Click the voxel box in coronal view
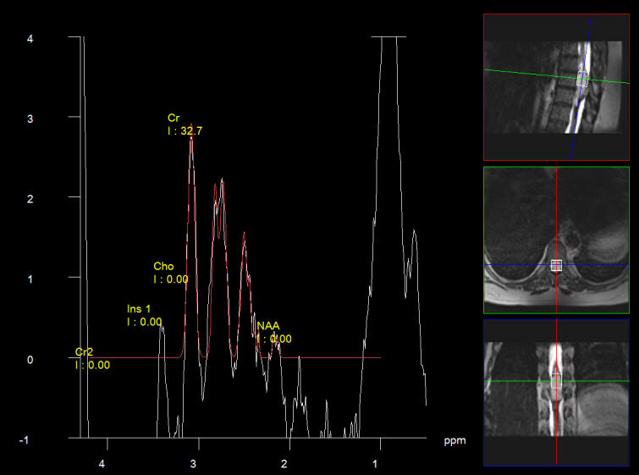Screen dimensions: 639x475 click(x=556, y=381)
